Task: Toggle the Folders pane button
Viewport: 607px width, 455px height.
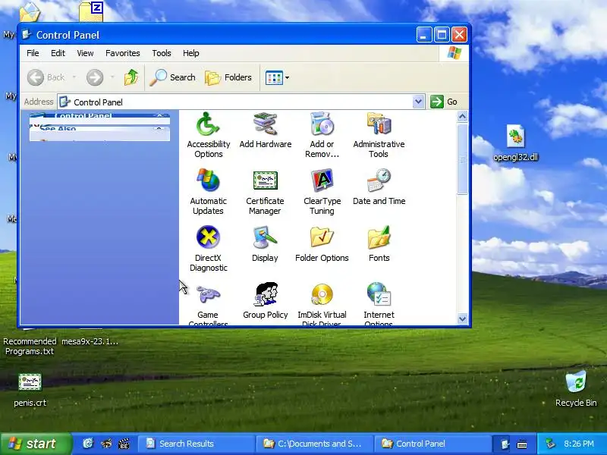Action: click(x=228, y=77)
